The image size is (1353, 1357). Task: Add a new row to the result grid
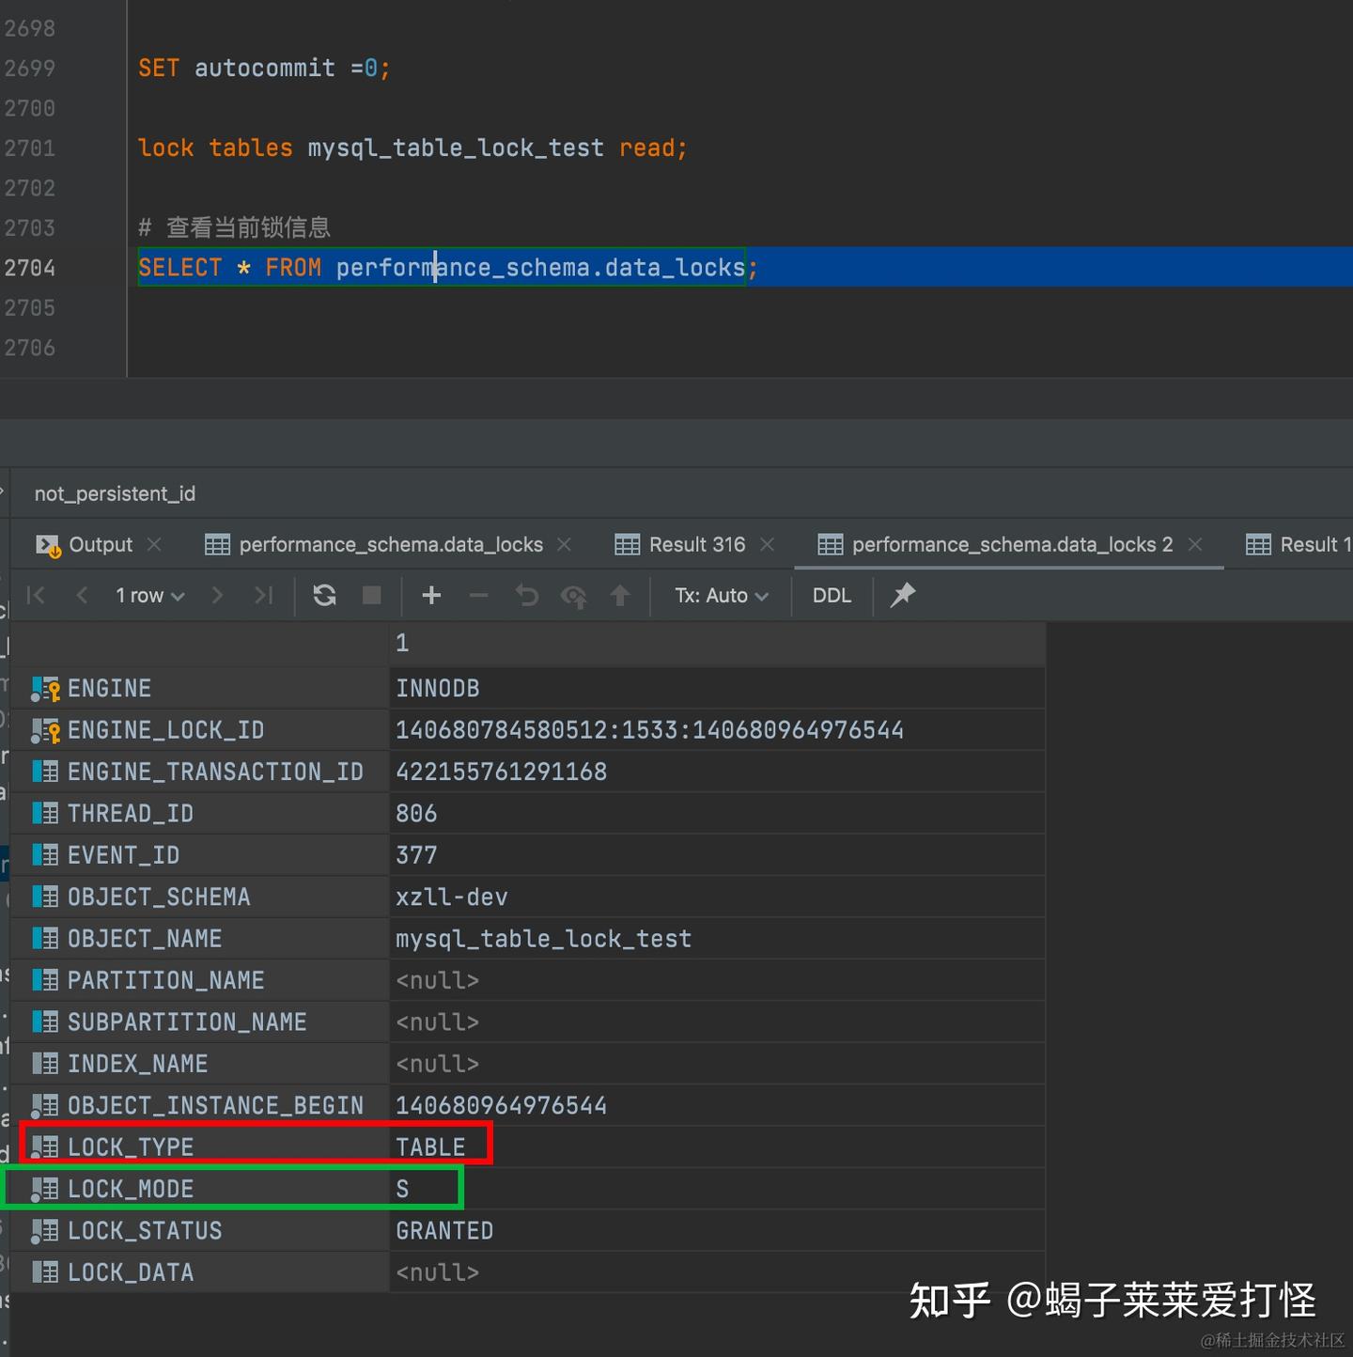tap(430, 595)
